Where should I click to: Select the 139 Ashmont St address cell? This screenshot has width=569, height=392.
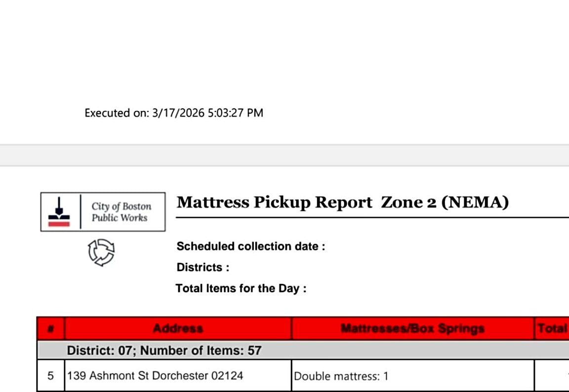pos(155,376)
